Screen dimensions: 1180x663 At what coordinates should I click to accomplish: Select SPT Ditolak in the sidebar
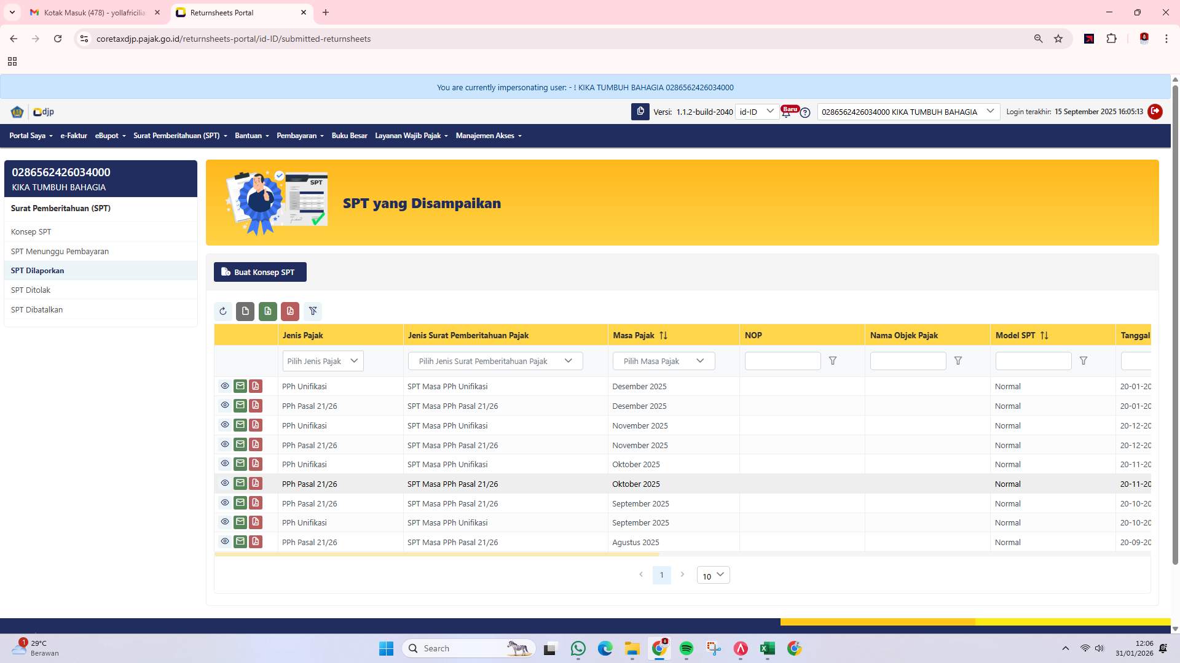click(31, 290)
